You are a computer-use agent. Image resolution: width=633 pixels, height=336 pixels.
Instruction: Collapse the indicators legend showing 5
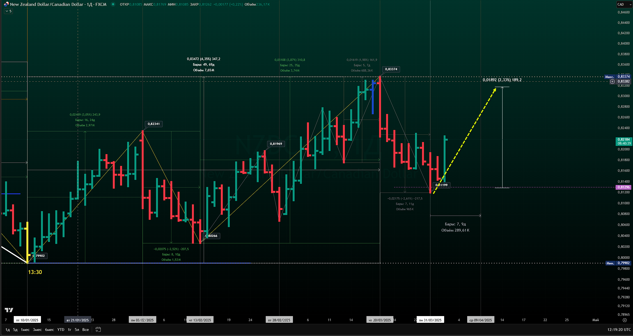8,11
